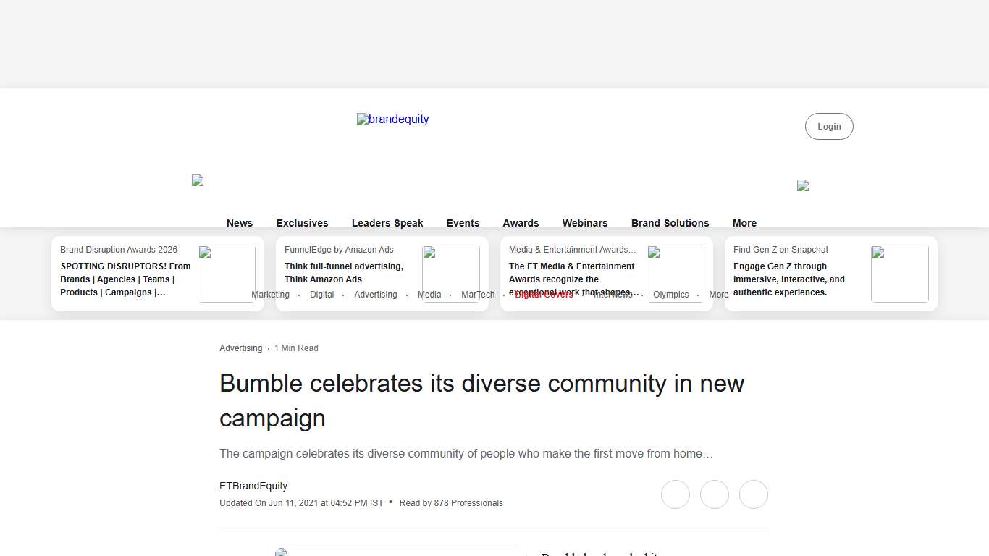Select the Olympics topic tab

pyautogui.click(x=671, y=295)
